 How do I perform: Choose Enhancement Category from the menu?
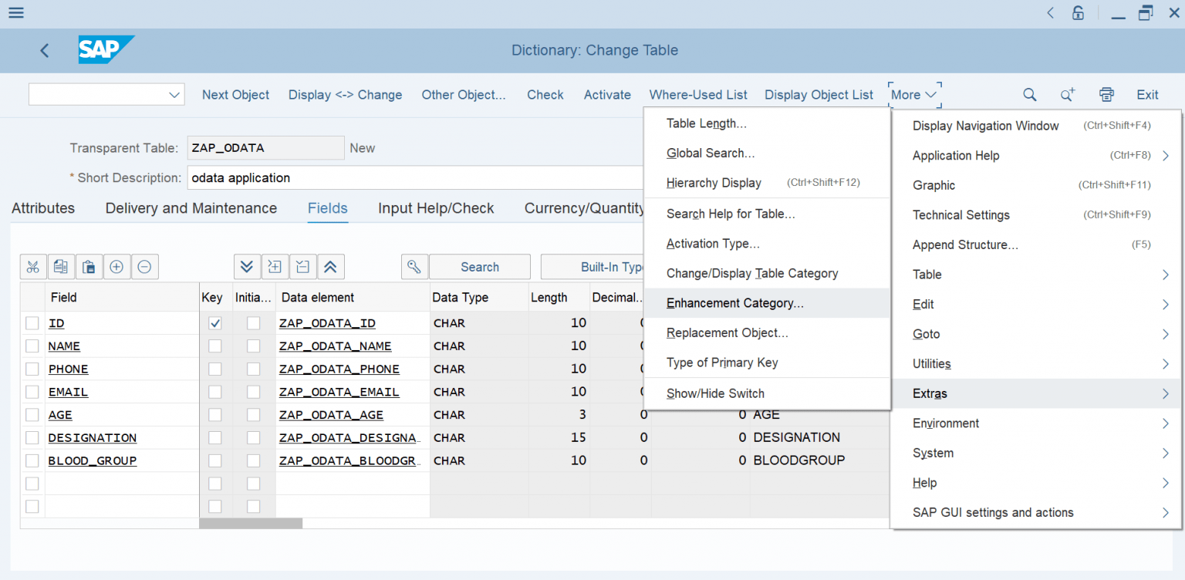[x=734, y=302]
